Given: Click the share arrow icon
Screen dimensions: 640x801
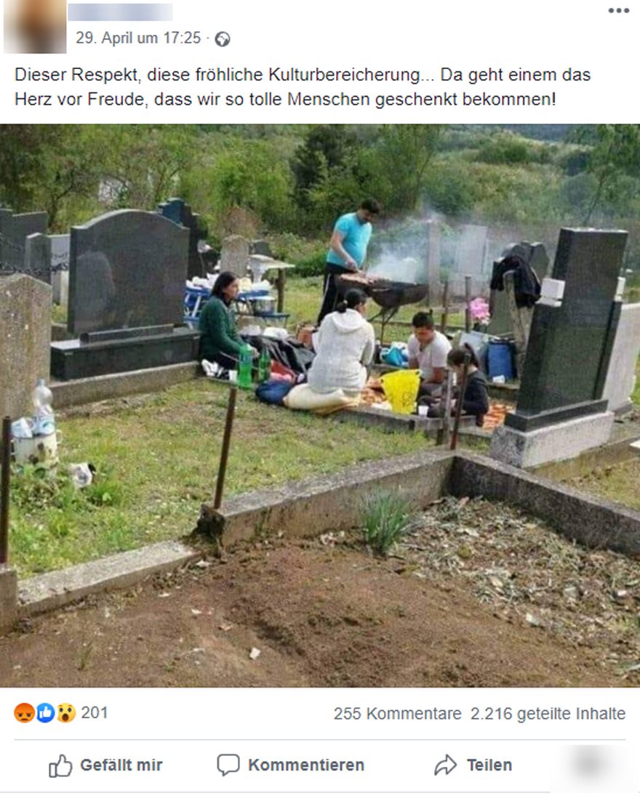Looking at the screenshot, I should pyautogui.click(x=445, y=765).
